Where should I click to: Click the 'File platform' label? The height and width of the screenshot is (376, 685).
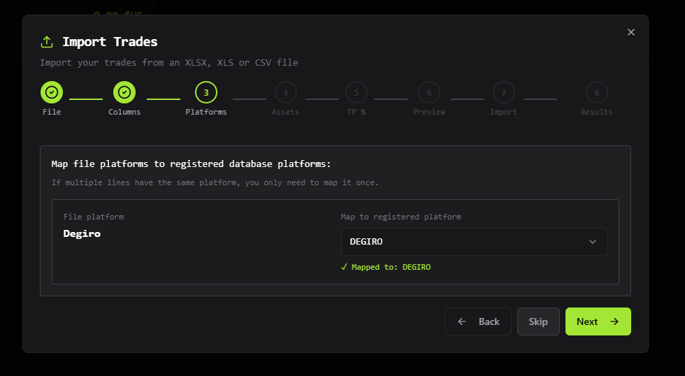click(94, 217)
